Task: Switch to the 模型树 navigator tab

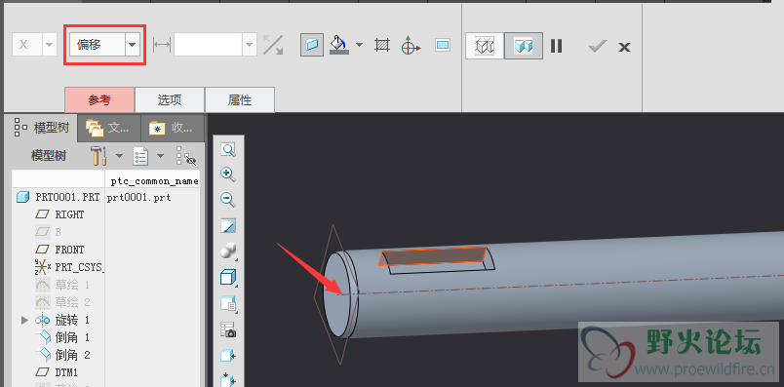Action: coord(42,128)
